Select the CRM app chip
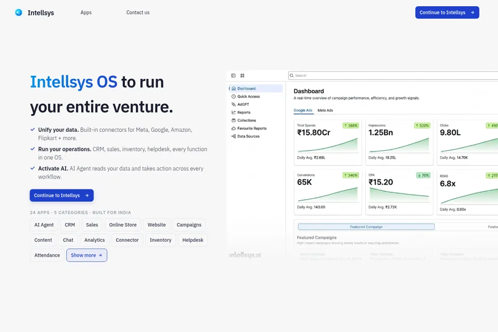 (70, 225)
